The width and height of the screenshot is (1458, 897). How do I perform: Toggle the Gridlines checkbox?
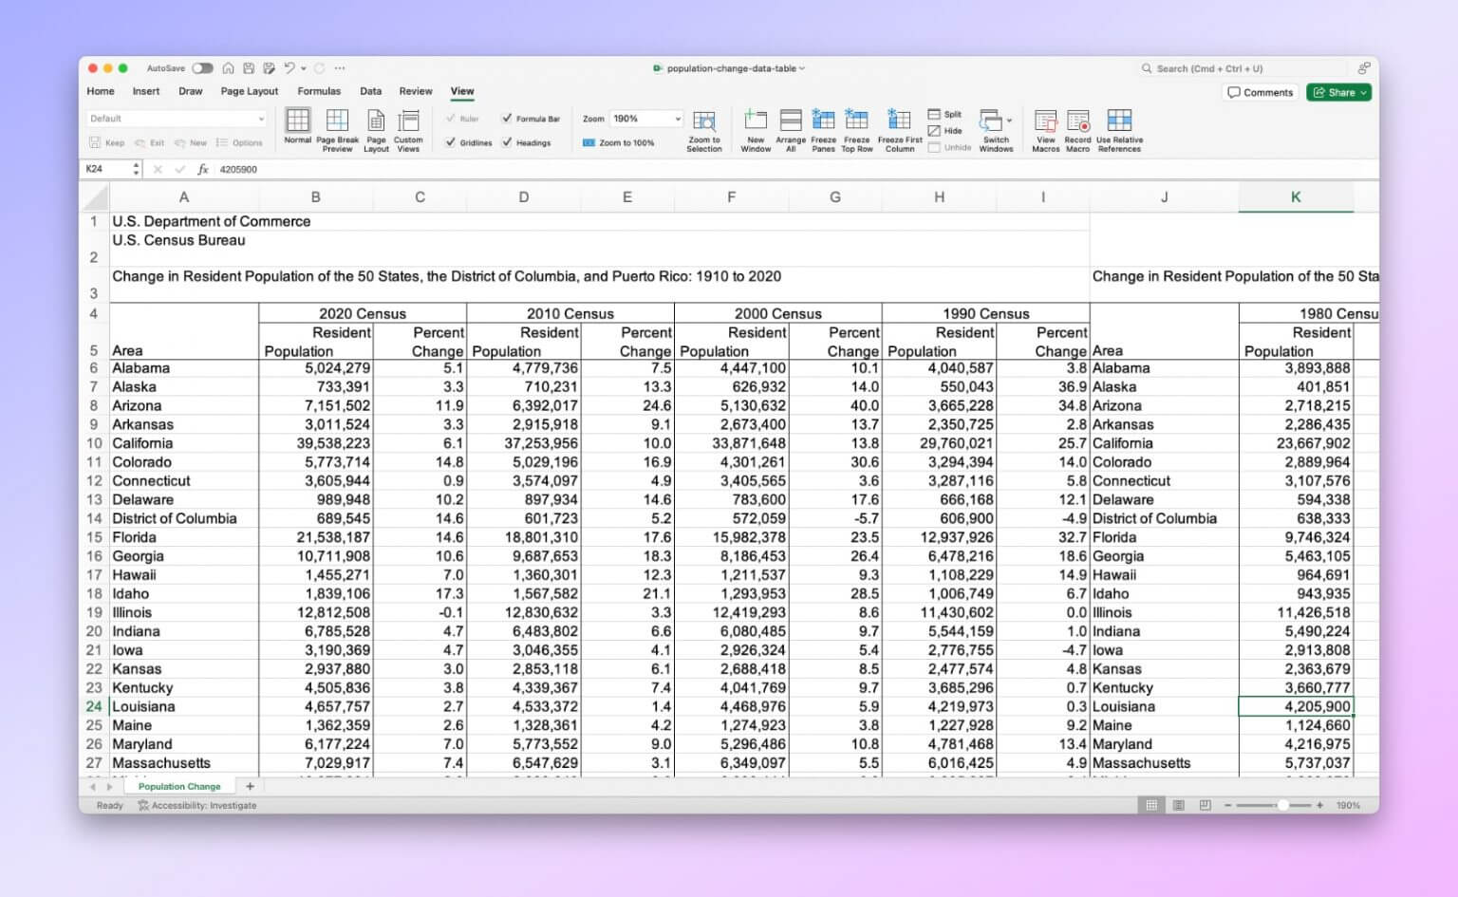click(468, 142)
